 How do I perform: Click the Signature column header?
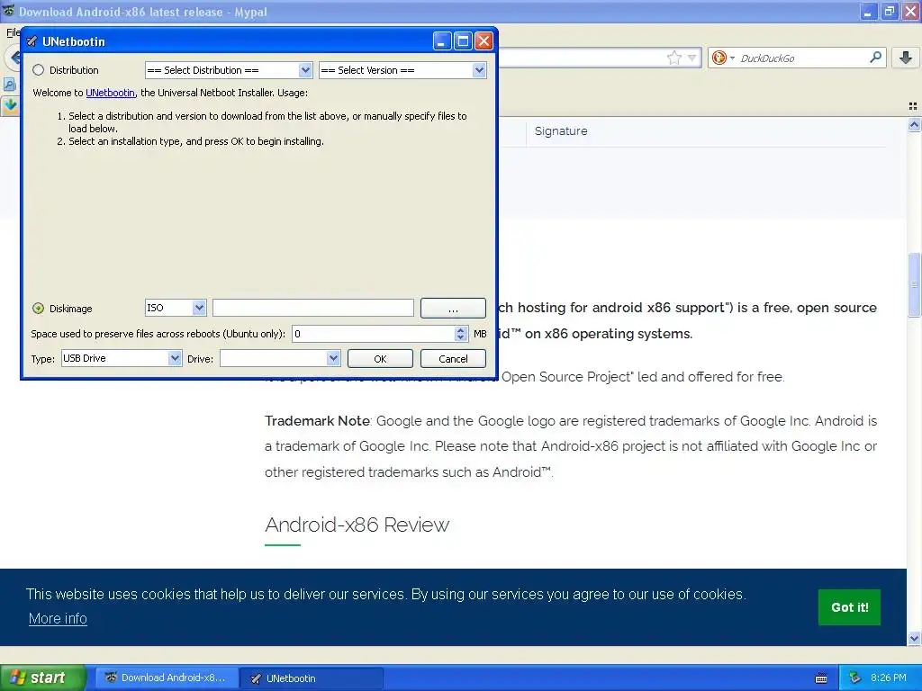pos(560,131)
